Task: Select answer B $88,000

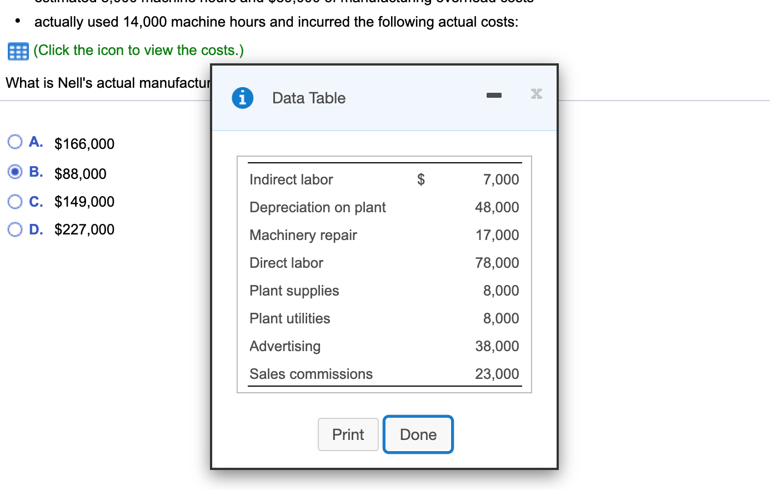Action: 15,172
